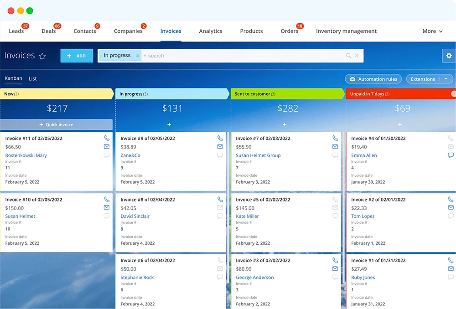Image resolution: width=456 pixels, height=309 pixels.
Task: Switch to the List view tab
Action: click(33, 78)
